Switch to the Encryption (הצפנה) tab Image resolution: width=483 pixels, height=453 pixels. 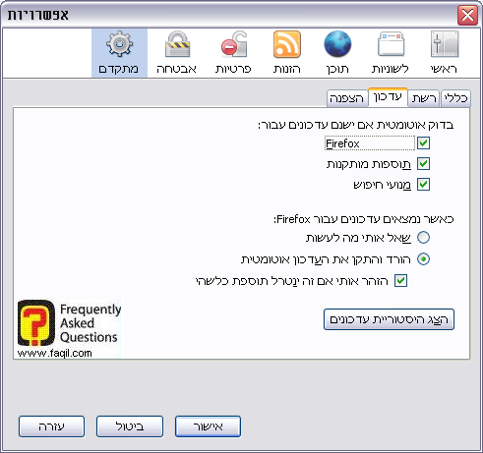pos(347,98)
